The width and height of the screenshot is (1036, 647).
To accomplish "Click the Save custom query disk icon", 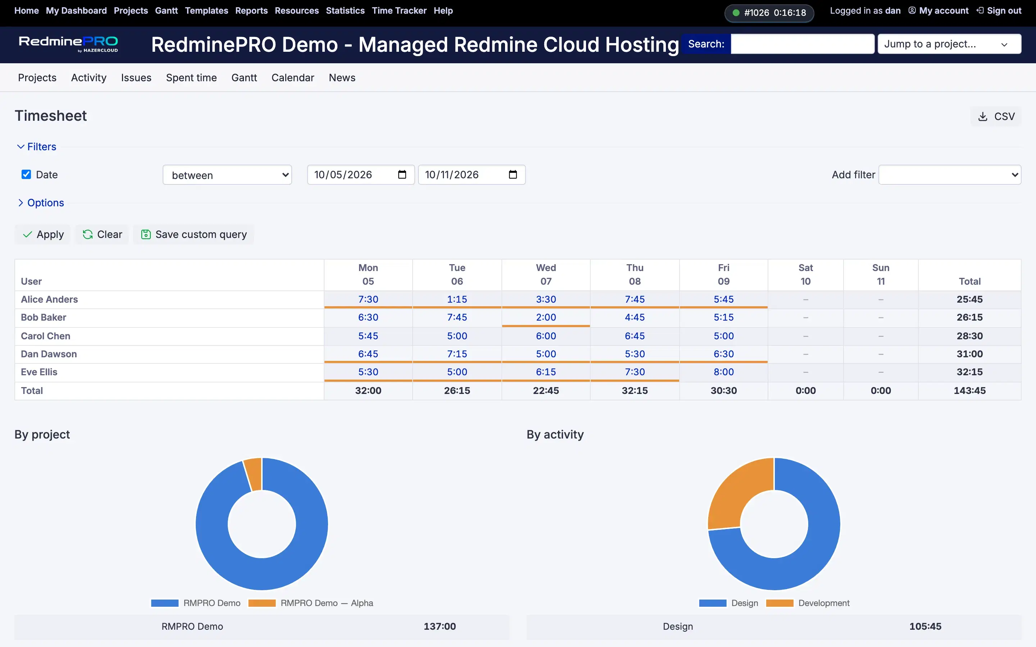I will tap(146, 234).
